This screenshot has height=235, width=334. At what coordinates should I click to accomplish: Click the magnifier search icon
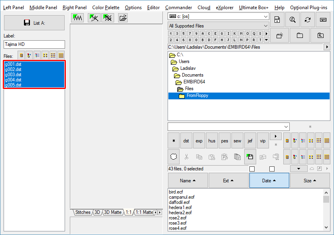click(292, 20)
